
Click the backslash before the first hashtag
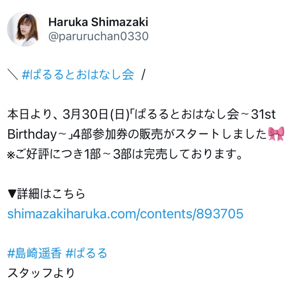click(13, 75)
